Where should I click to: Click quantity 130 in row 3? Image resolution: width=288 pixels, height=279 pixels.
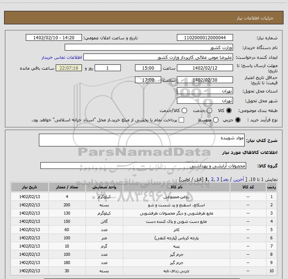[67, 213]
